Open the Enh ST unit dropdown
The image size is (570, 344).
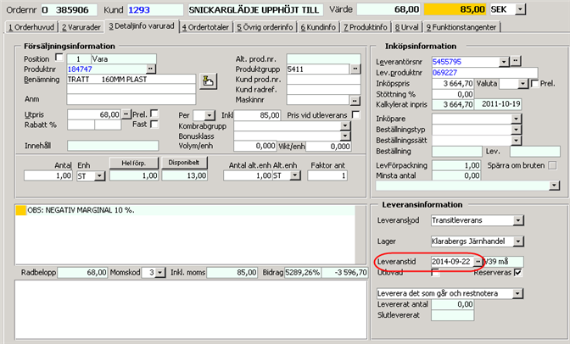tap(99, 176)
